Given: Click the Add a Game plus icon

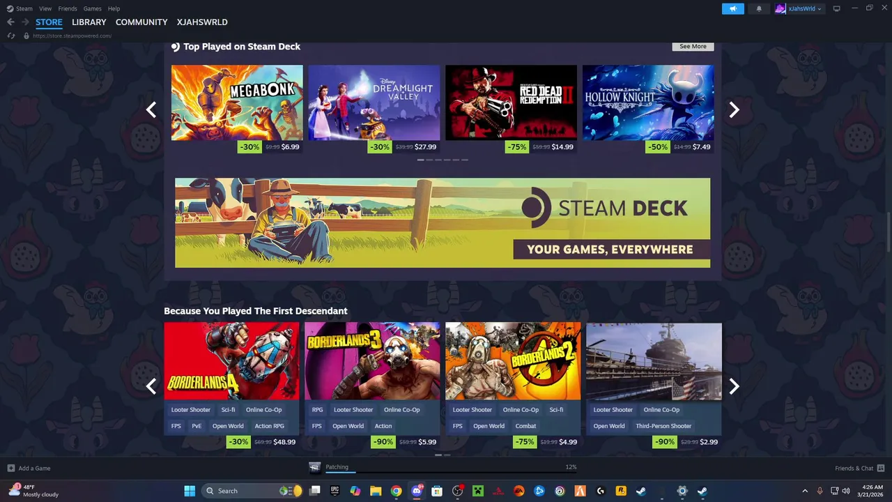Looking at the screenshot, I should (10, 468).
